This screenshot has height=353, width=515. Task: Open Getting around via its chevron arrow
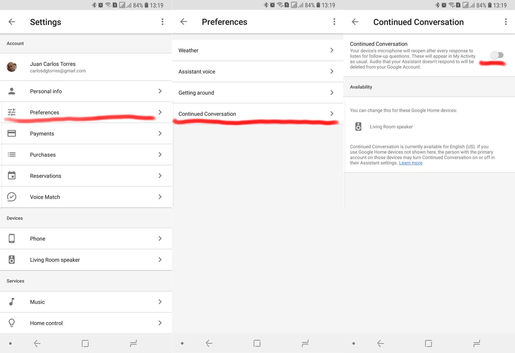click(332, 93)
